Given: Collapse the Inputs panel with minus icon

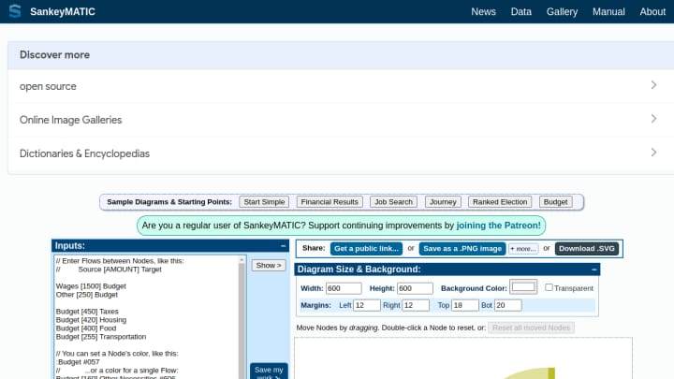Looking at the screenshot, I should [283, 246].
